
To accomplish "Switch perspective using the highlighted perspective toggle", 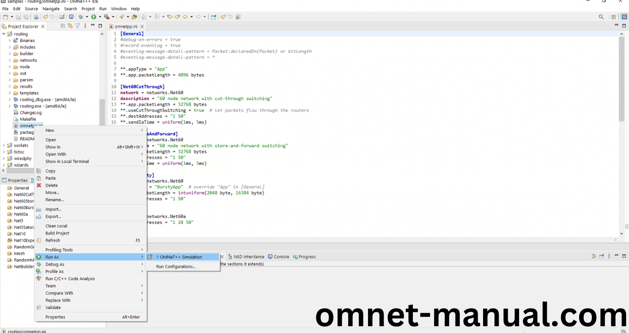I will 624,16.
